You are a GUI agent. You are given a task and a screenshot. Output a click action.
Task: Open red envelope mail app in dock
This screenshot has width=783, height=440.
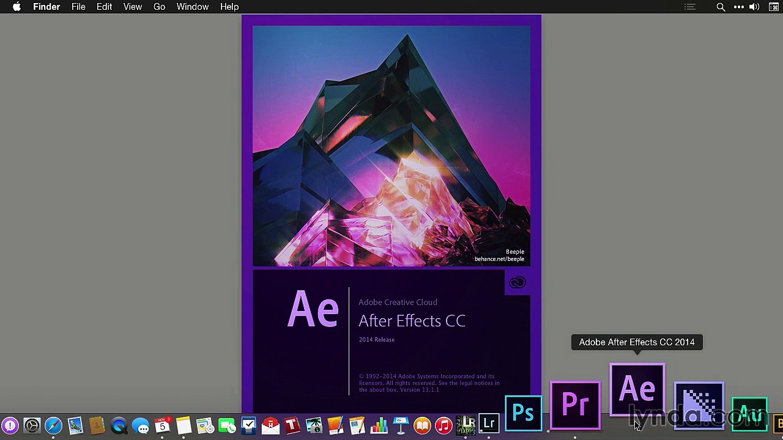tap(270, 425)
